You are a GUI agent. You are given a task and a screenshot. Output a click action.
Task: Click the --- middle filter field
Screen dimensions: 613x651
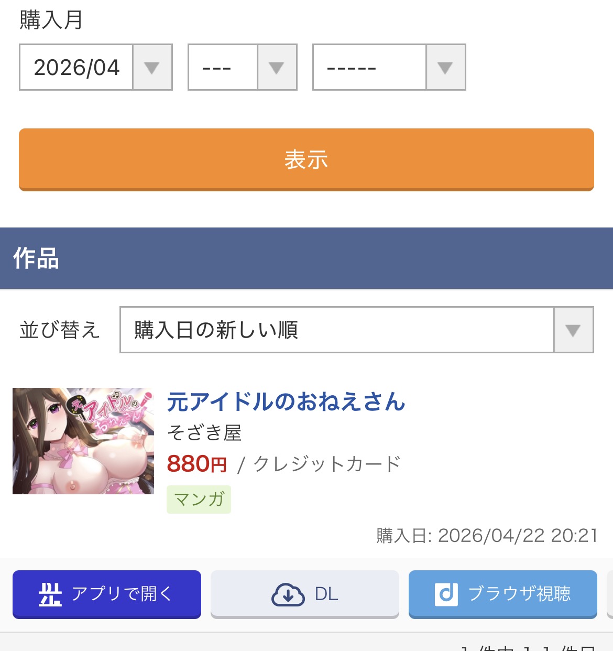(243, 67)
